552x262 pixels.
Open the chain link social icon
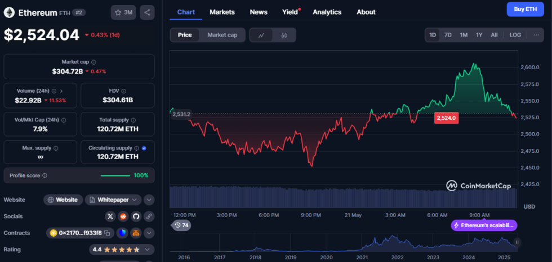149,216
